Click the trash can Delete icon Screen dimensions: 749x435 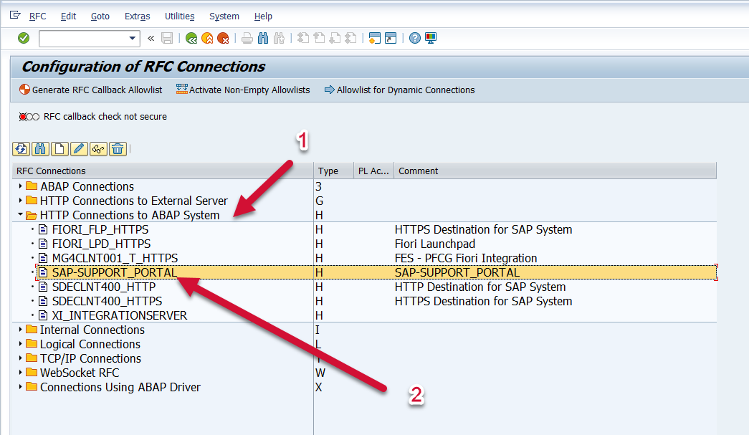pyautogui.click(x=118, y=149)
